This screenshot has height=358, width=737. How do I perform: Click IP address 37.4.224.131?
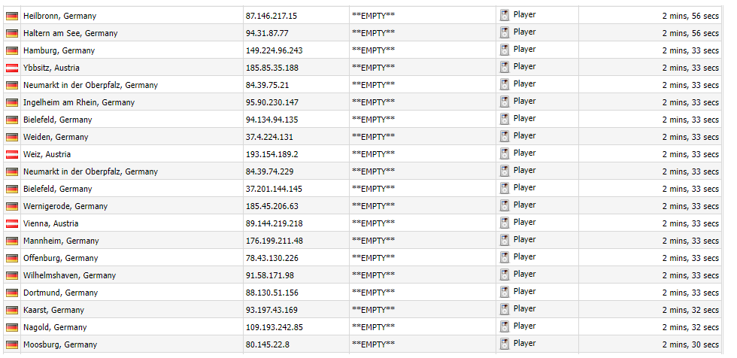(x=269, y=137)
